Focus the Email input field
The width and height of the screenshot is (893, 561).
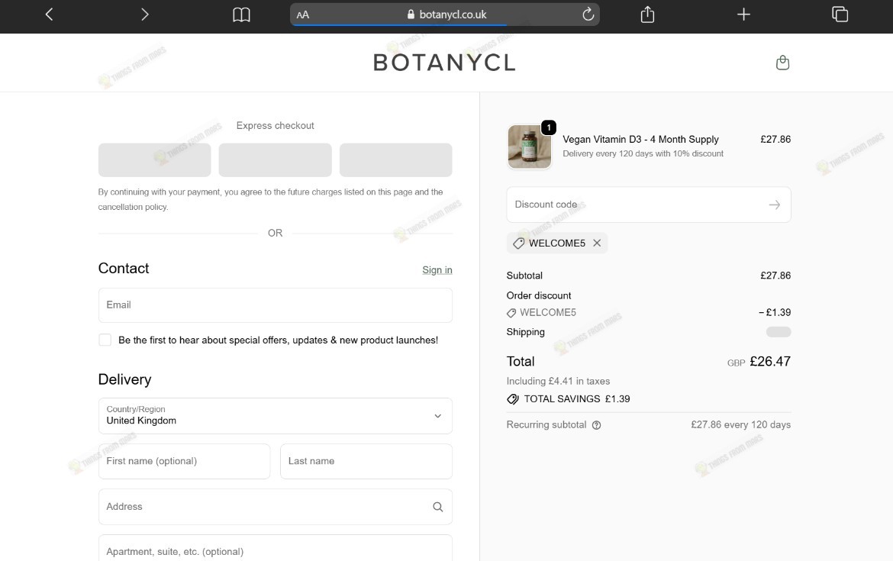pyautogui.click(x=275, y=305)
